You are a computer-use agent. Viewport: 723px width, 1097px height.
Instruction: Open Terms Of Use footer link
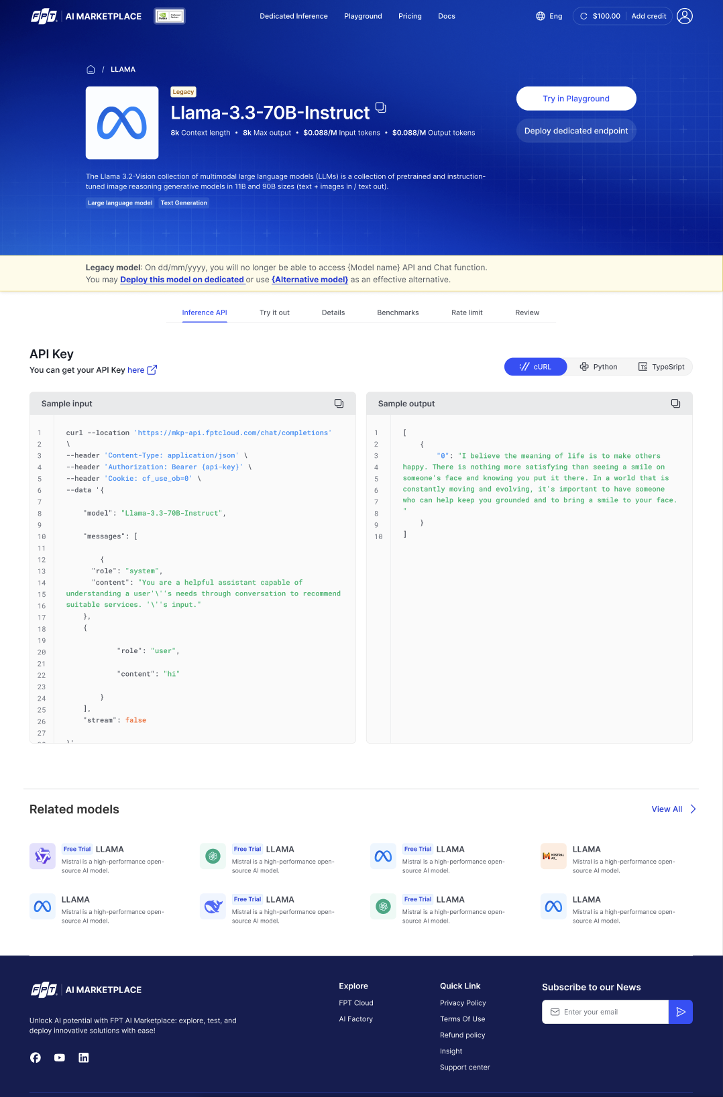click(463, 1019)
